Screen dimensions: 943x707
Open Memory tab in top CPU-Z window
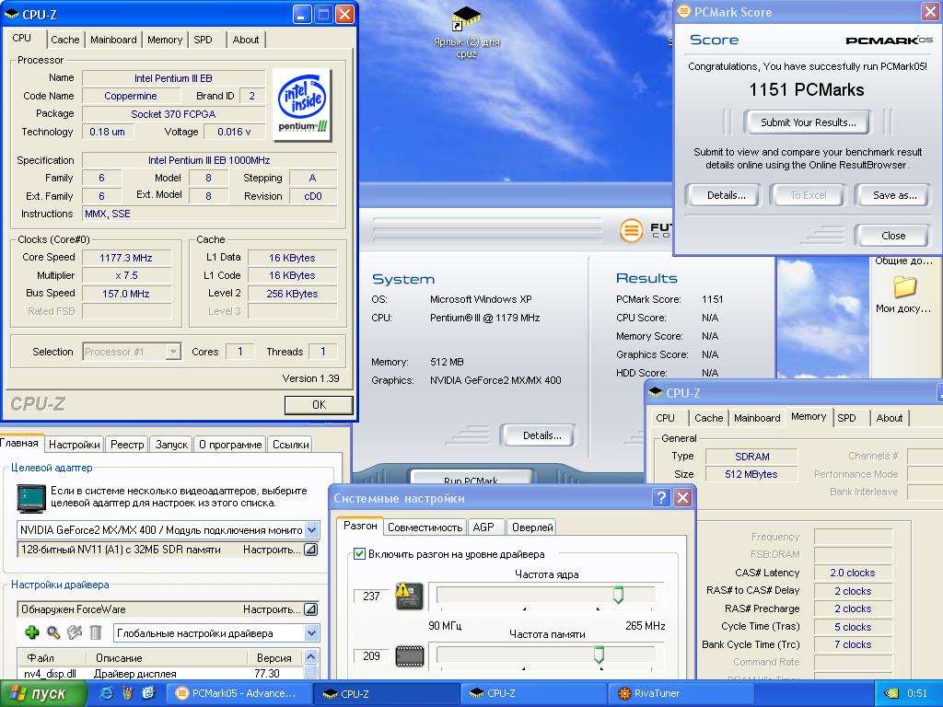coord(165,40)
